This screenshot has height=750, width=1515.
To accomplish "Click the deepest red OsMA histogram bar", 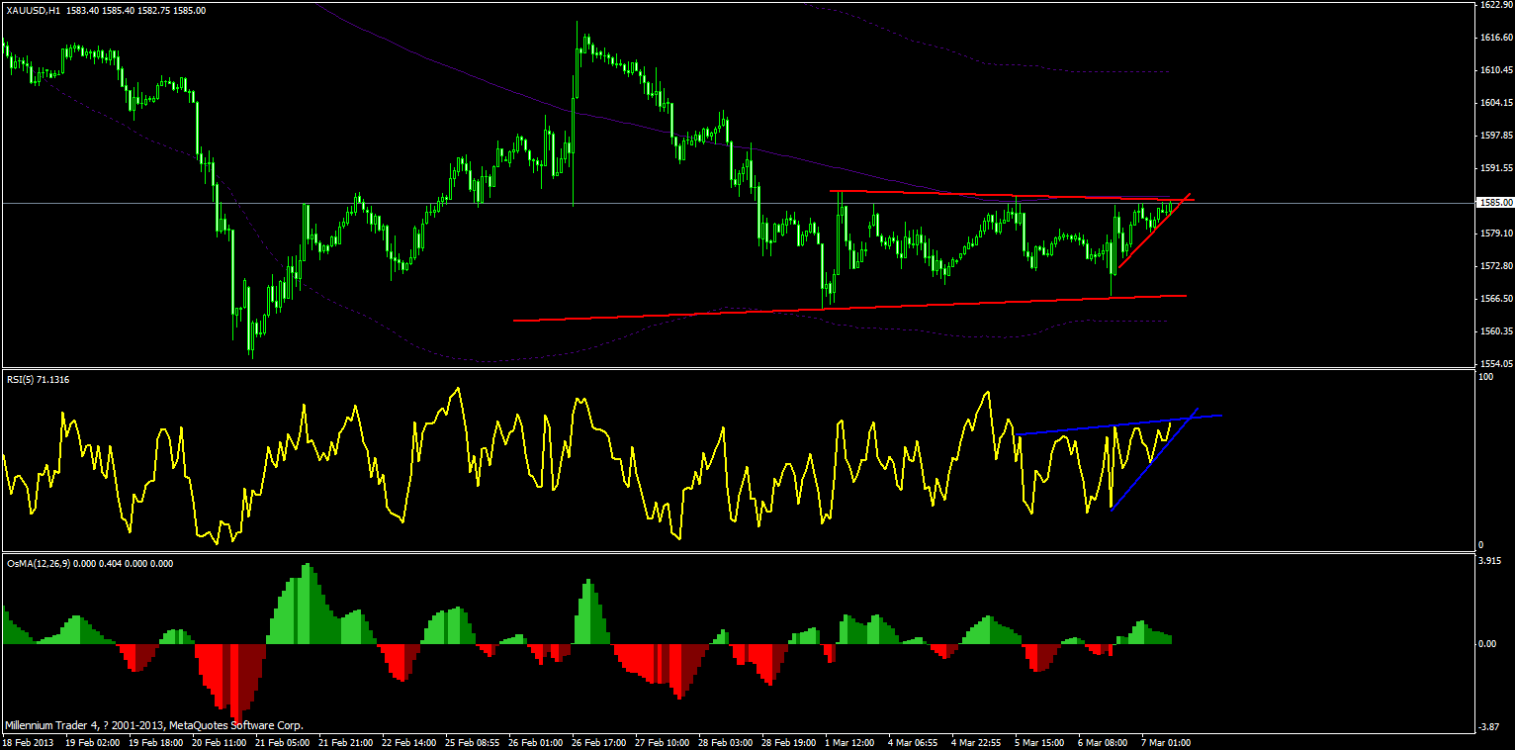I will coord(235,681).
